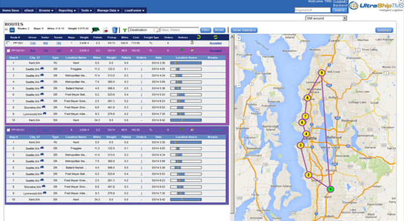
Task: Click the green truck icon in Routes toolbar
Action: 95,30
